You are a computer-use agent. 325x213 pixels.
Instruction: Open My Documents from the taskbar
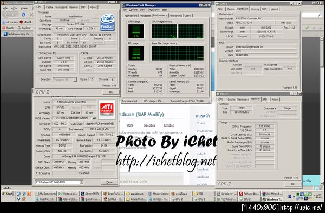point(45,194)
